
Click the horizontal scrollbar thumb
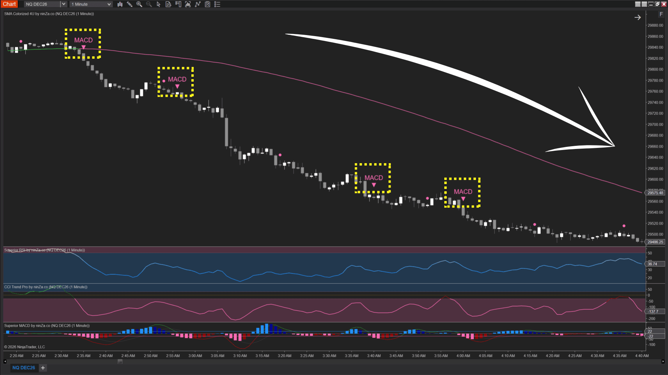(120, 361)
